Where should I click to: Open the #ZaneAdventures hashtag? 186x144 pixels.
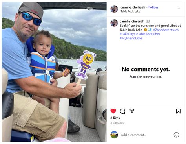(166, 30)
